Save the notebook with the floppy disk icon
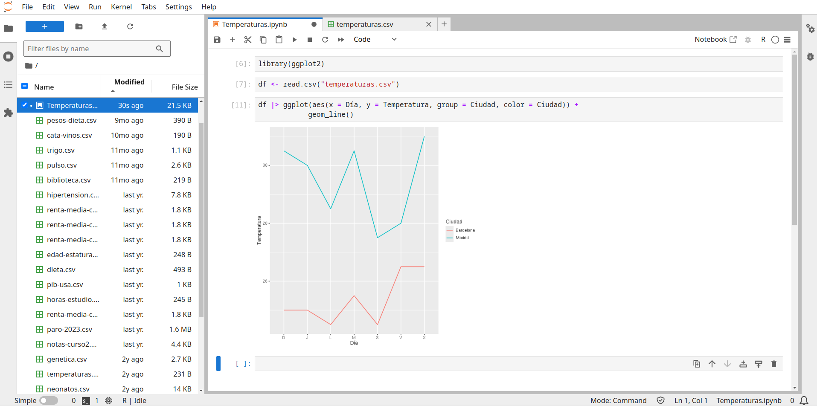 [x=217, y=40]
